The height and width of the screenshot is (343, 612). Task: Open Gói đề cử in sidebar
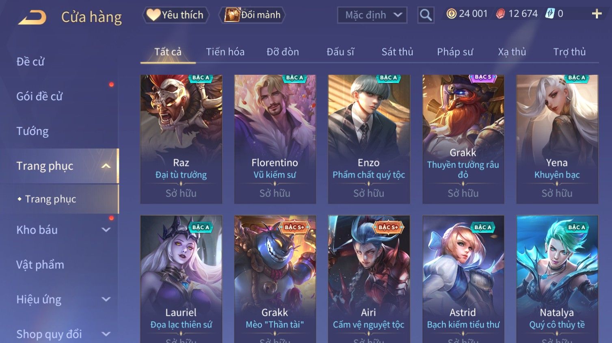(39, 96)
